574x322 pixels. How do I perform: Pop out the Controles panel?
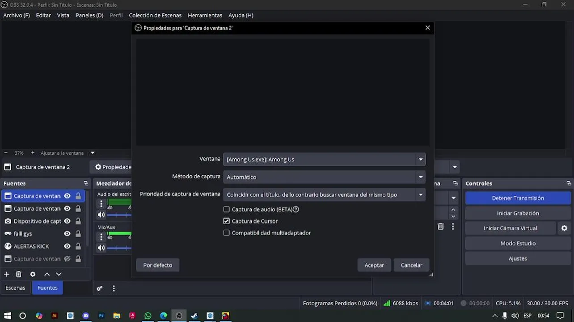click(x=569, y=183)
